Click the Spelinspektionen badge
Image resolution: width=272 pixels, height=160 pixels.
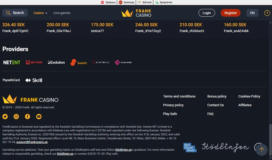[x=190, y=147]
